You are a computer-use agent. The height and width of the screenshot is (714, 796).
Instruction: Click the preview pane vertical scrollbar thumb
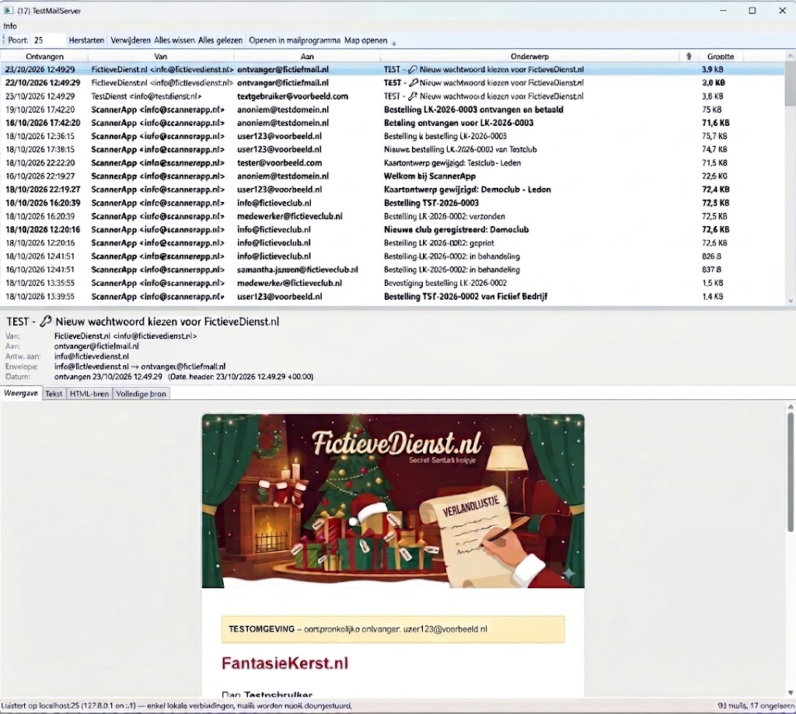[791, 472]
